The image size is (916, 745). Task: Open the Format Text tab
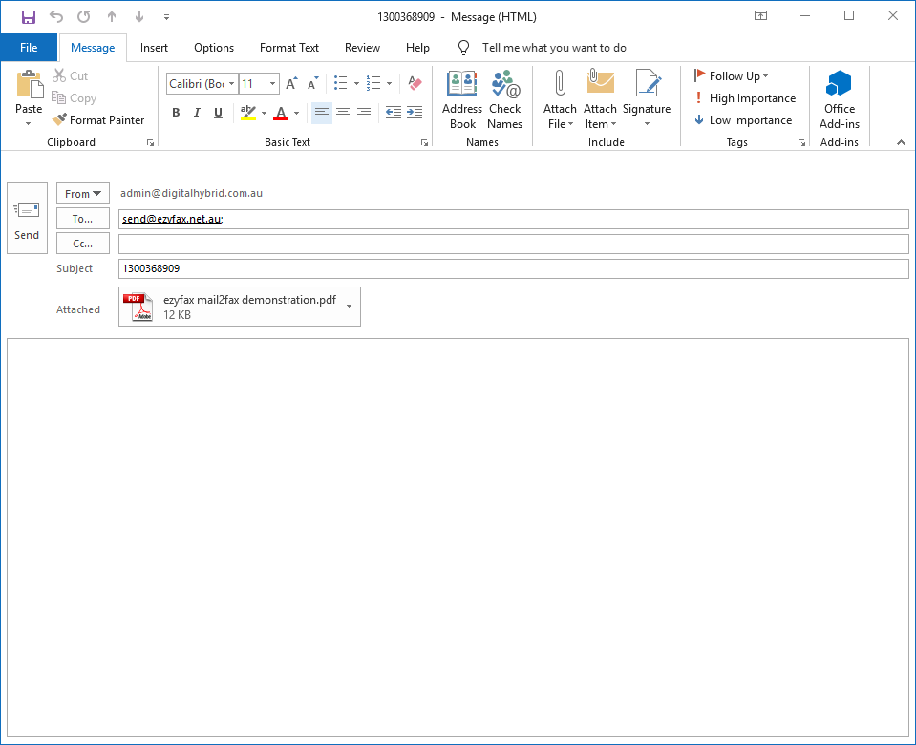click(289, 48)
